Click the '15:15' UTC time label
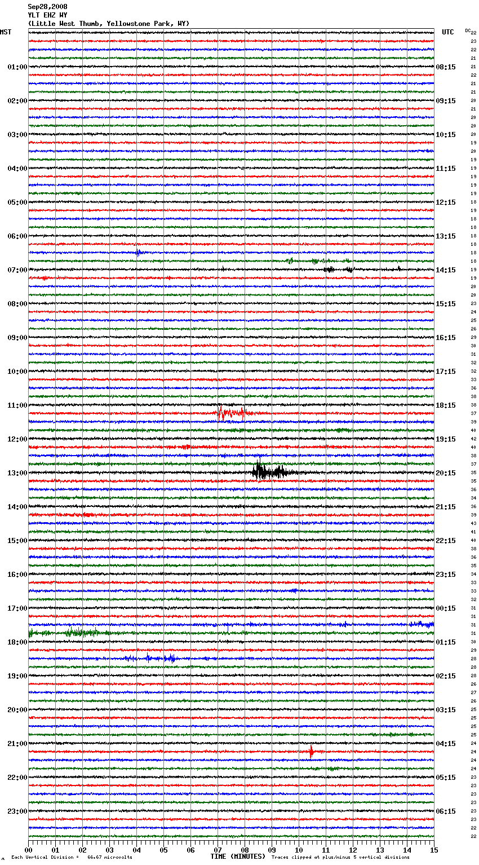 pyautogui.click(x=446, y=304)
